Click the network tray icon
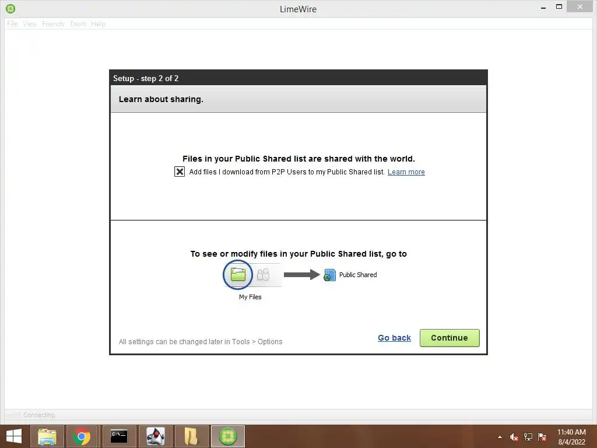597x448 pixels. click(528, 437)
